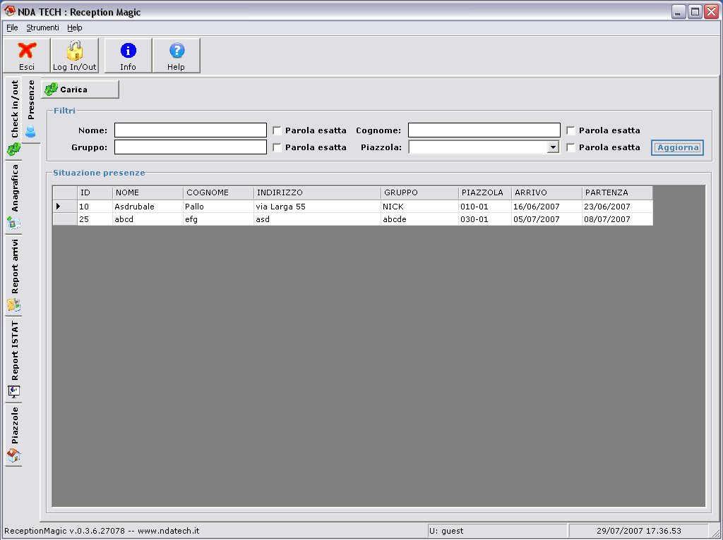Screen dimensions: 723x540
Task: Open the Strumenti menu
Action: tap(42, 27)
